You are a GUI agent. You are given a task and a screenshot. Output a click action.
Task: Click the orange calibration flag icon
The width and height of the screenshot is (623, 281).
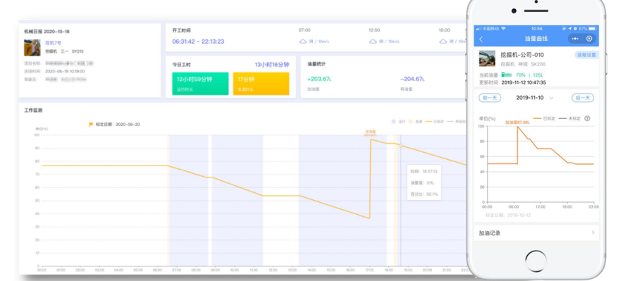point(91,124)
